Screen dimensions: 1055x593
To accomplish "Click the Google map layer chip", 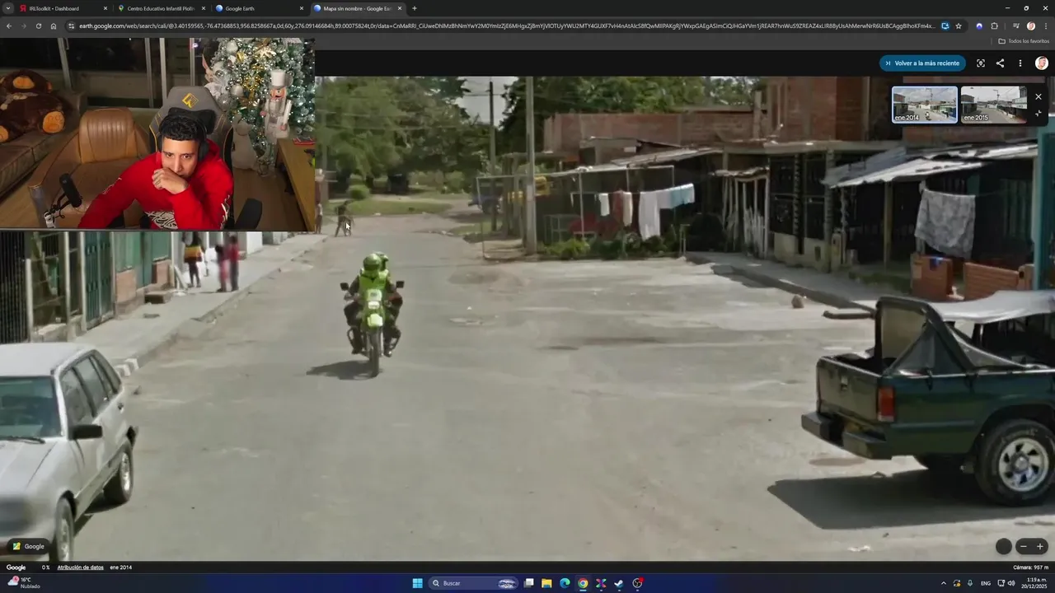I will pyautogui.click(x=28, y=546).
